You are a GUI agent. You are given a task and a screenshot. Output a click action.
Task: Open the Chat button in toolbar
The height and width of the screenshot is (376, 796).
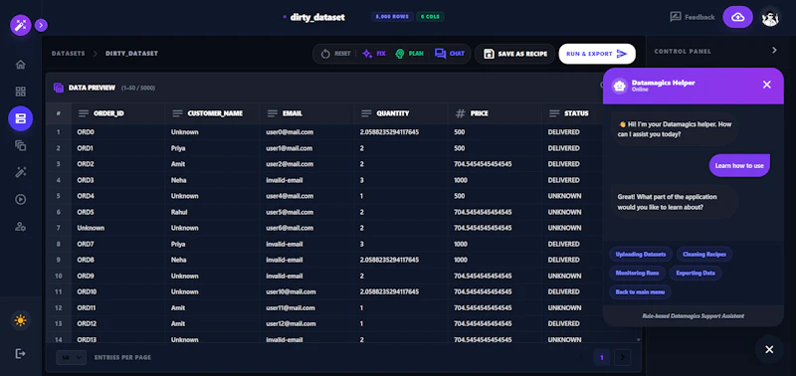[x=450, y=54]
